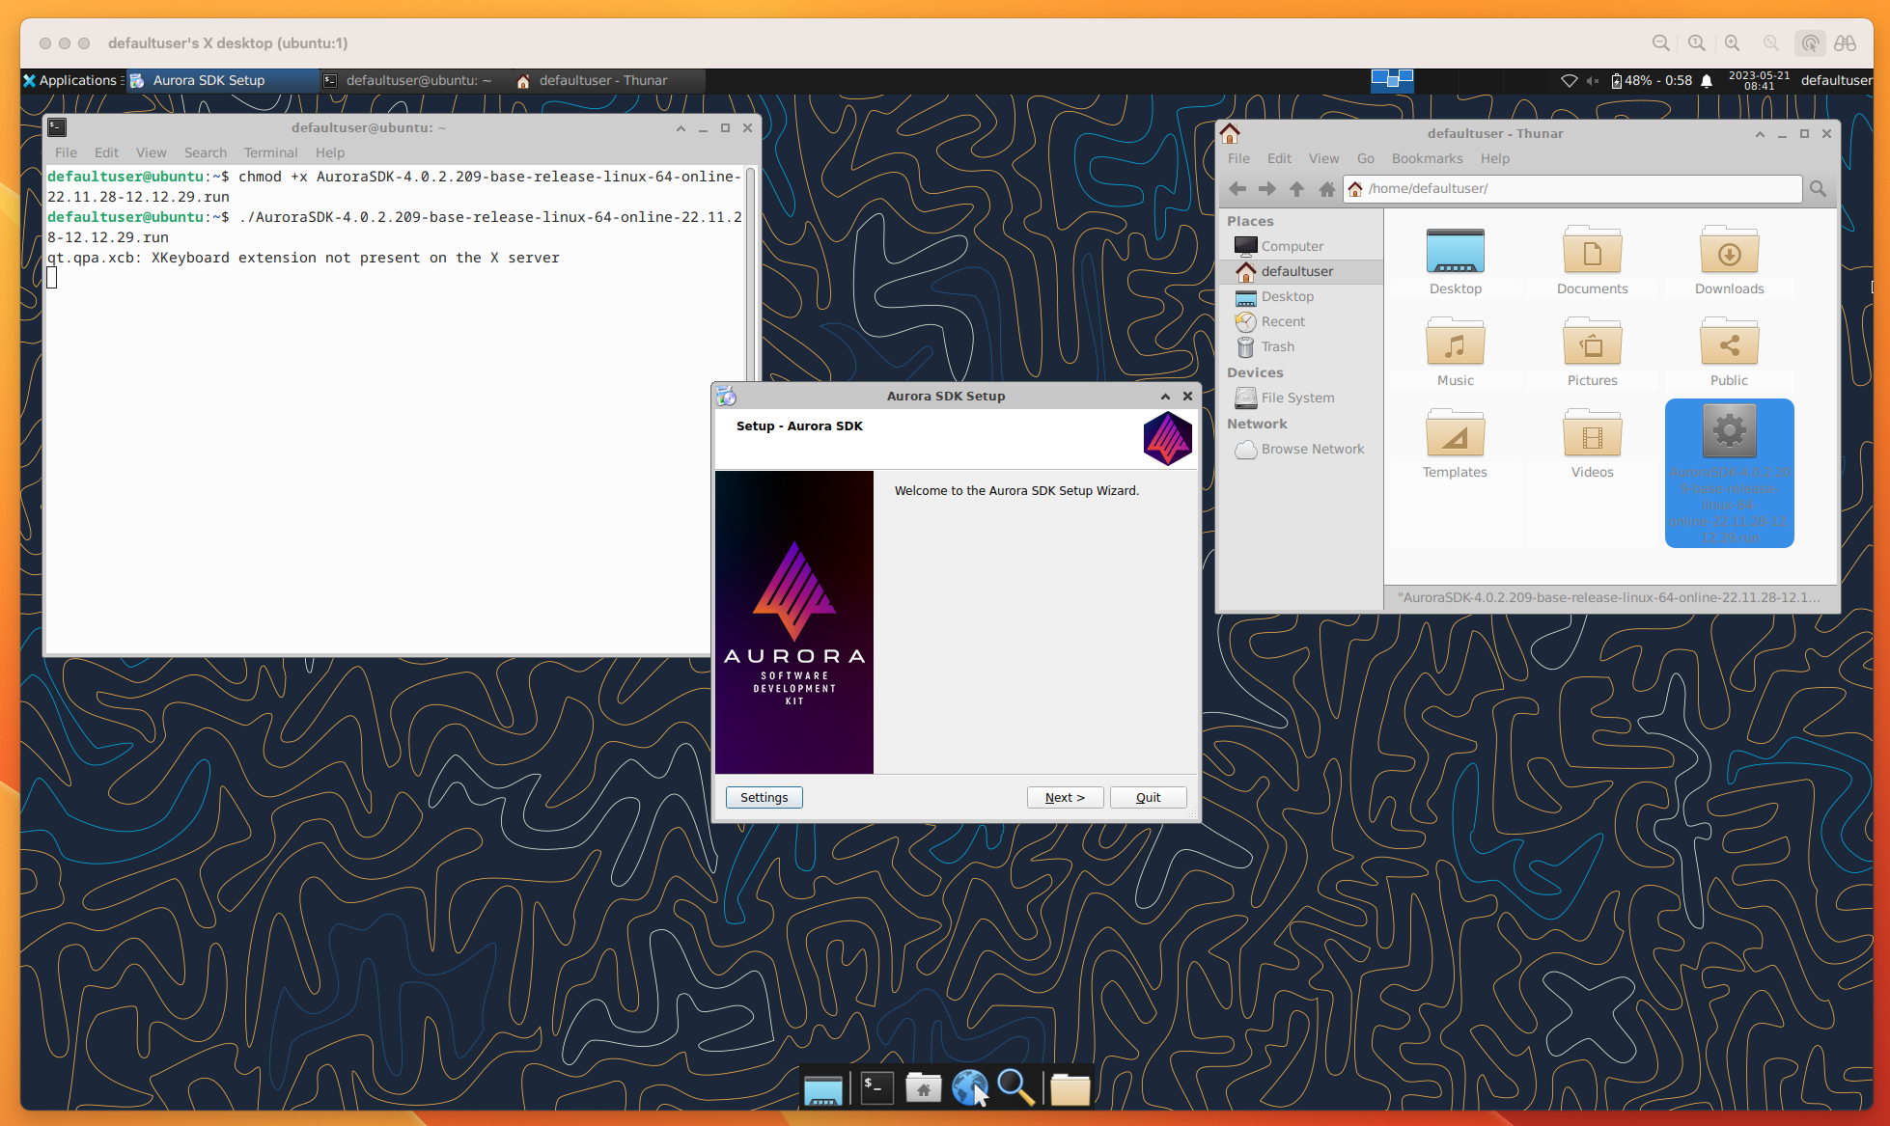1890x1126 pixels.
Task: Open Thunar File menu
Action: pyautogui.click(x=1238, y=158)
